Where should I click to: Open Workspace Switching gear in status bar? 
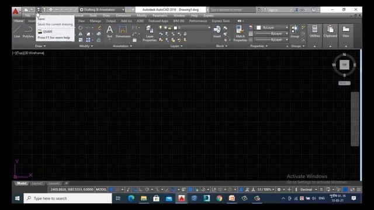(x=279, y=190)
